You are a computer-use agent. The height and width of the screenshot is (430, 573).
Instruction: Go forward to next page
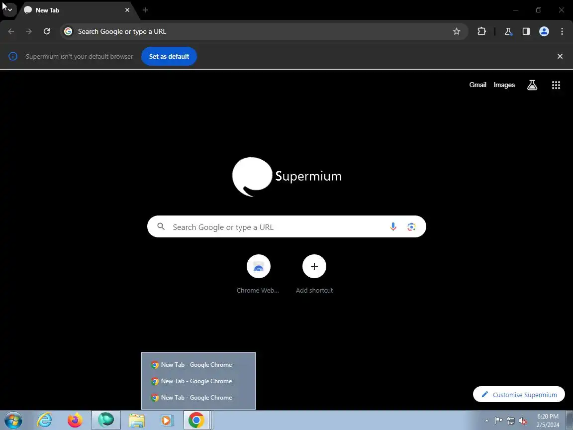point(28,31)
